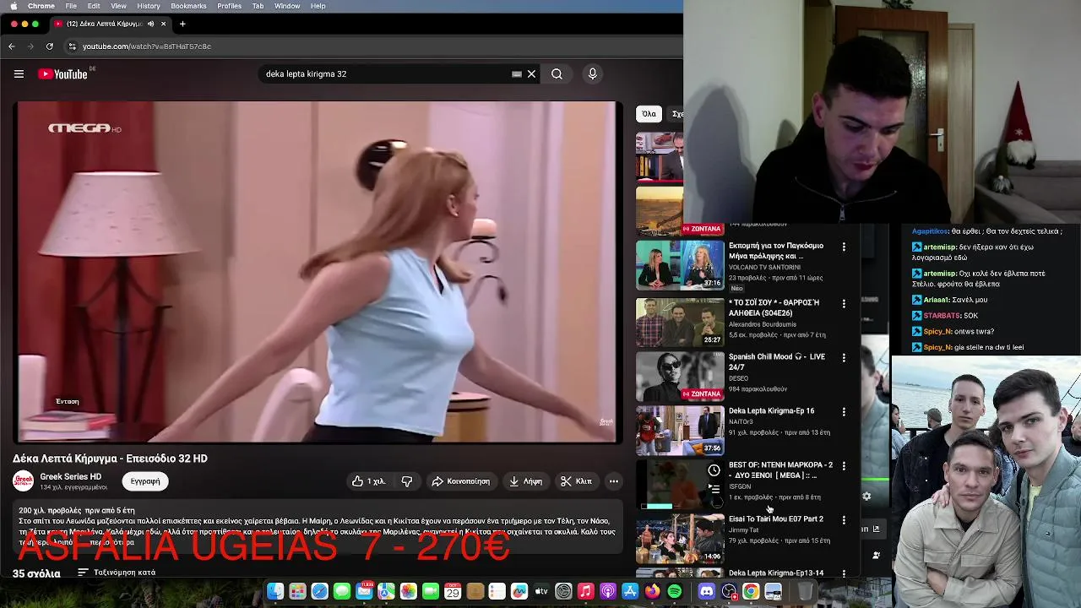Open options menu for Spanish Chill Mood stream
Viewport: 1081px width, 608px height.
coord(843,358)
